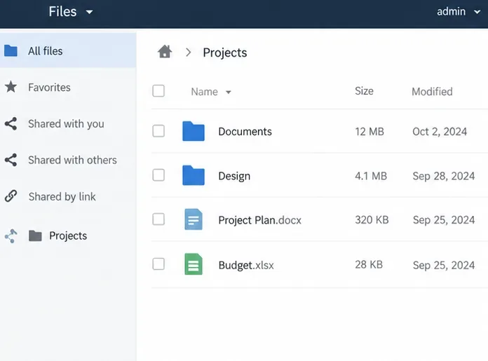This screenshot has width=488, height=361.
Task: Open the admin user menu arrow
Action: pos(477,12)
